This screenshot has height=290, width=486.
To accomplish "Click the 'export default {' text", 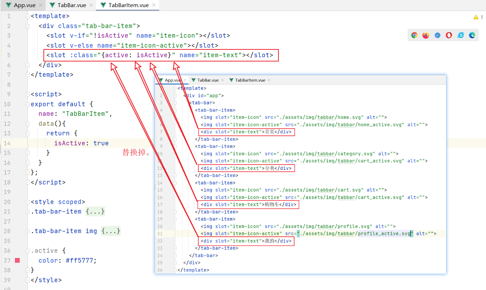I will pos(62,104).
